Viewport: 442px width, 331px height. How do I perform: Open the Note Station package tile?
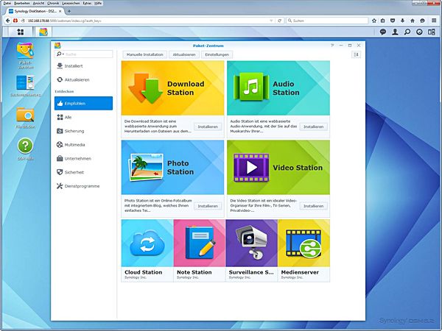tap(200, 251)
